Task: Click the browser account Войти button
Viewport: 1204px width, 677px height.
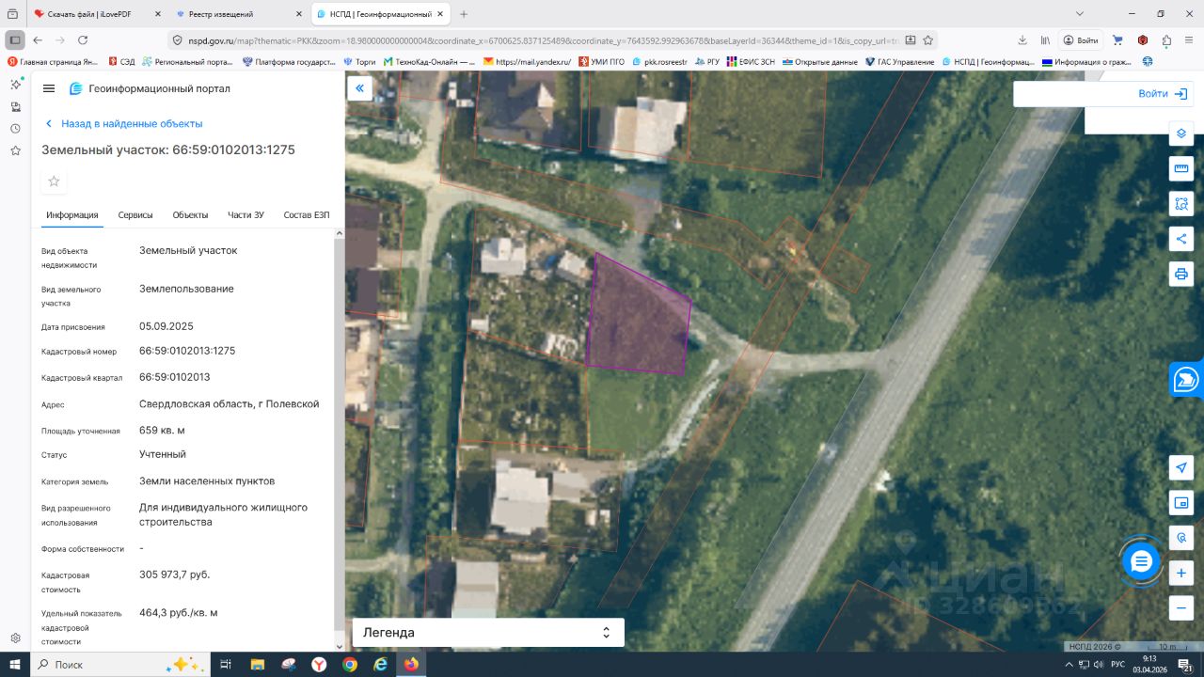Action: point(1081,40)
